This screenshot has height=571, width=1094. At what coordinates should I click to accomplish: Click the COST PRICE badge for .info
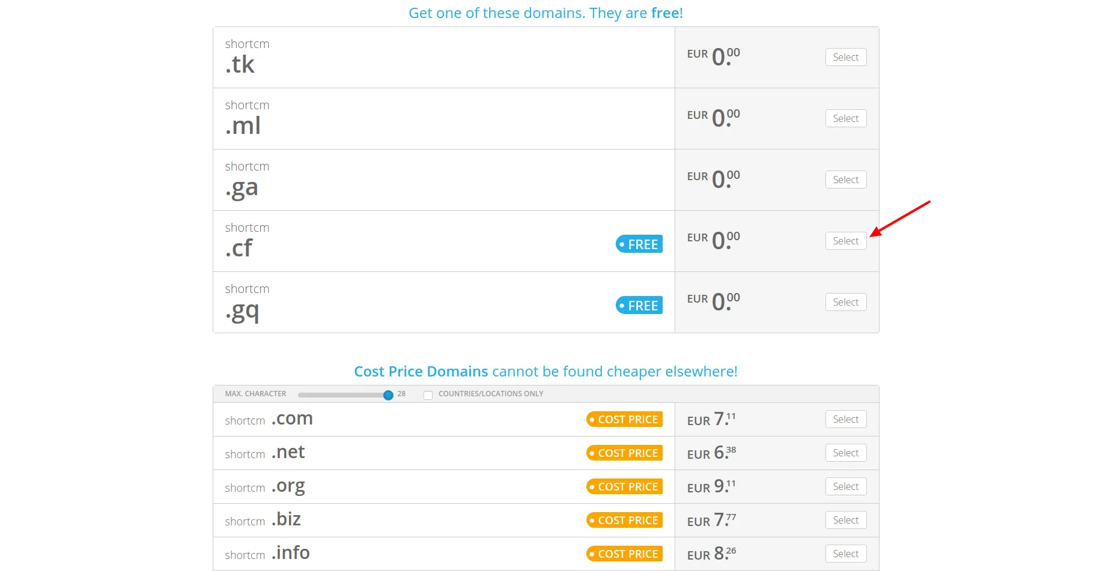click(624, 554)
